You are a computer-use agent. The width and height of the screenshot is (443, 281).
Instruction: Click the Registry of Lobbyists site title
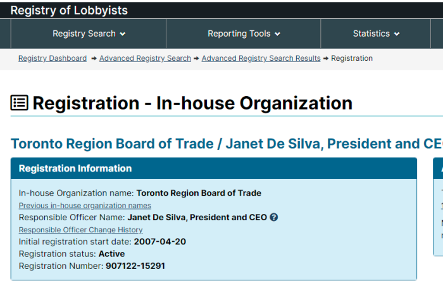coord(69,10)
